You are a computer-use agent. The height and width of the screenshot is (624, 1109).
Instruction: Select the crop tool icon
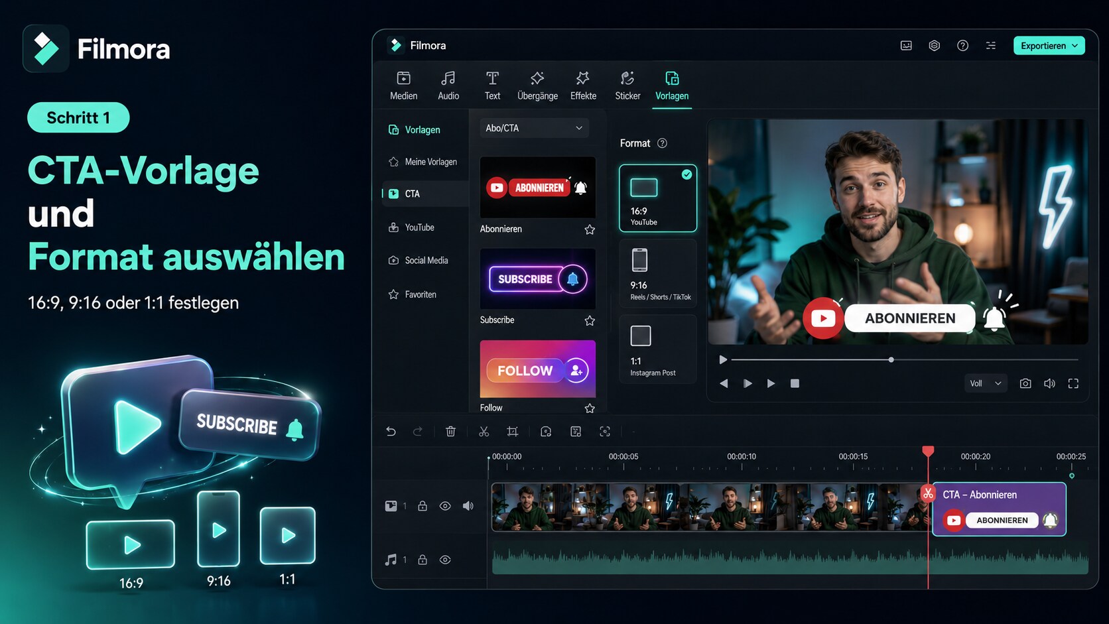pyautogui.click(x=512, y=432)
